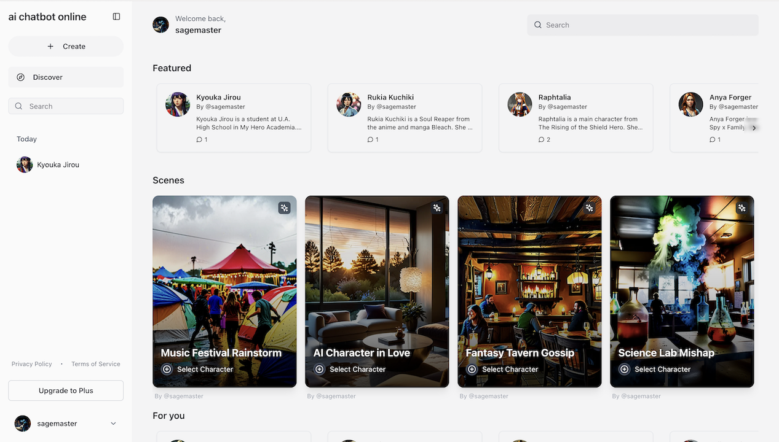Open the Privacy Policy link
This screenshot has width=779, height=442.
[x=32, y=364]
